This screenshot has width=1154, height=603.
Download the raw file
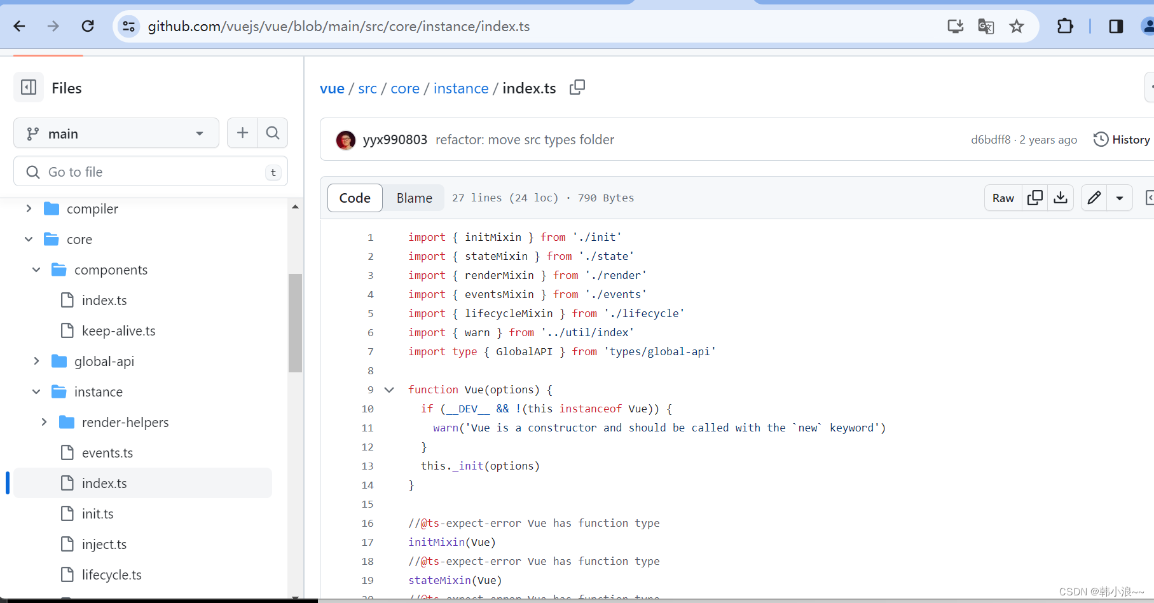1061,198
